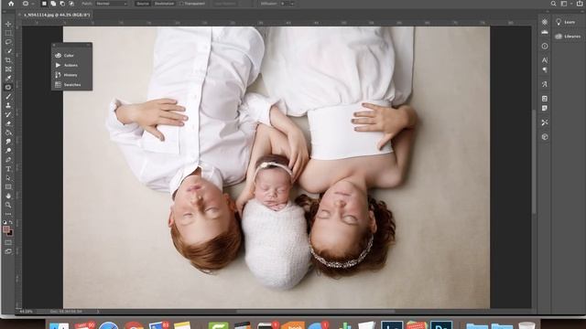The width and height of the screenshot is (586, 329).
Task: Open the Properties panel icon
Action: click(545, 22)
